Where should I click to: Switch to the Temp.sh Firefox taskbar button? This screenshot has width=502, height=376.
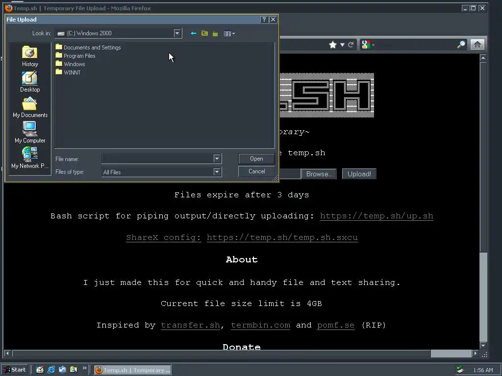[132, 370]
